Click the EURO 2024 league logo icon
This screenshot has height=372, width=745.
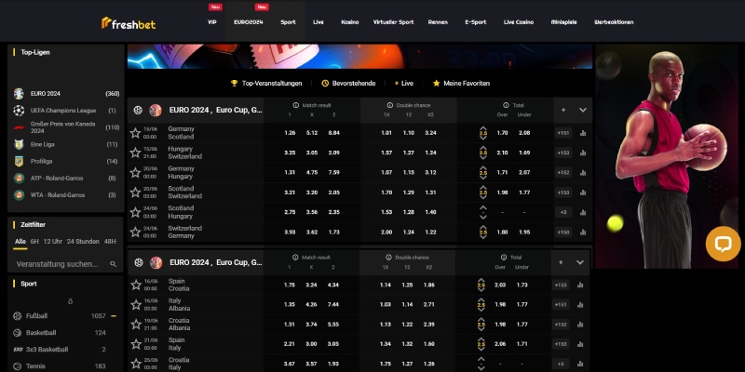[19, 94]
